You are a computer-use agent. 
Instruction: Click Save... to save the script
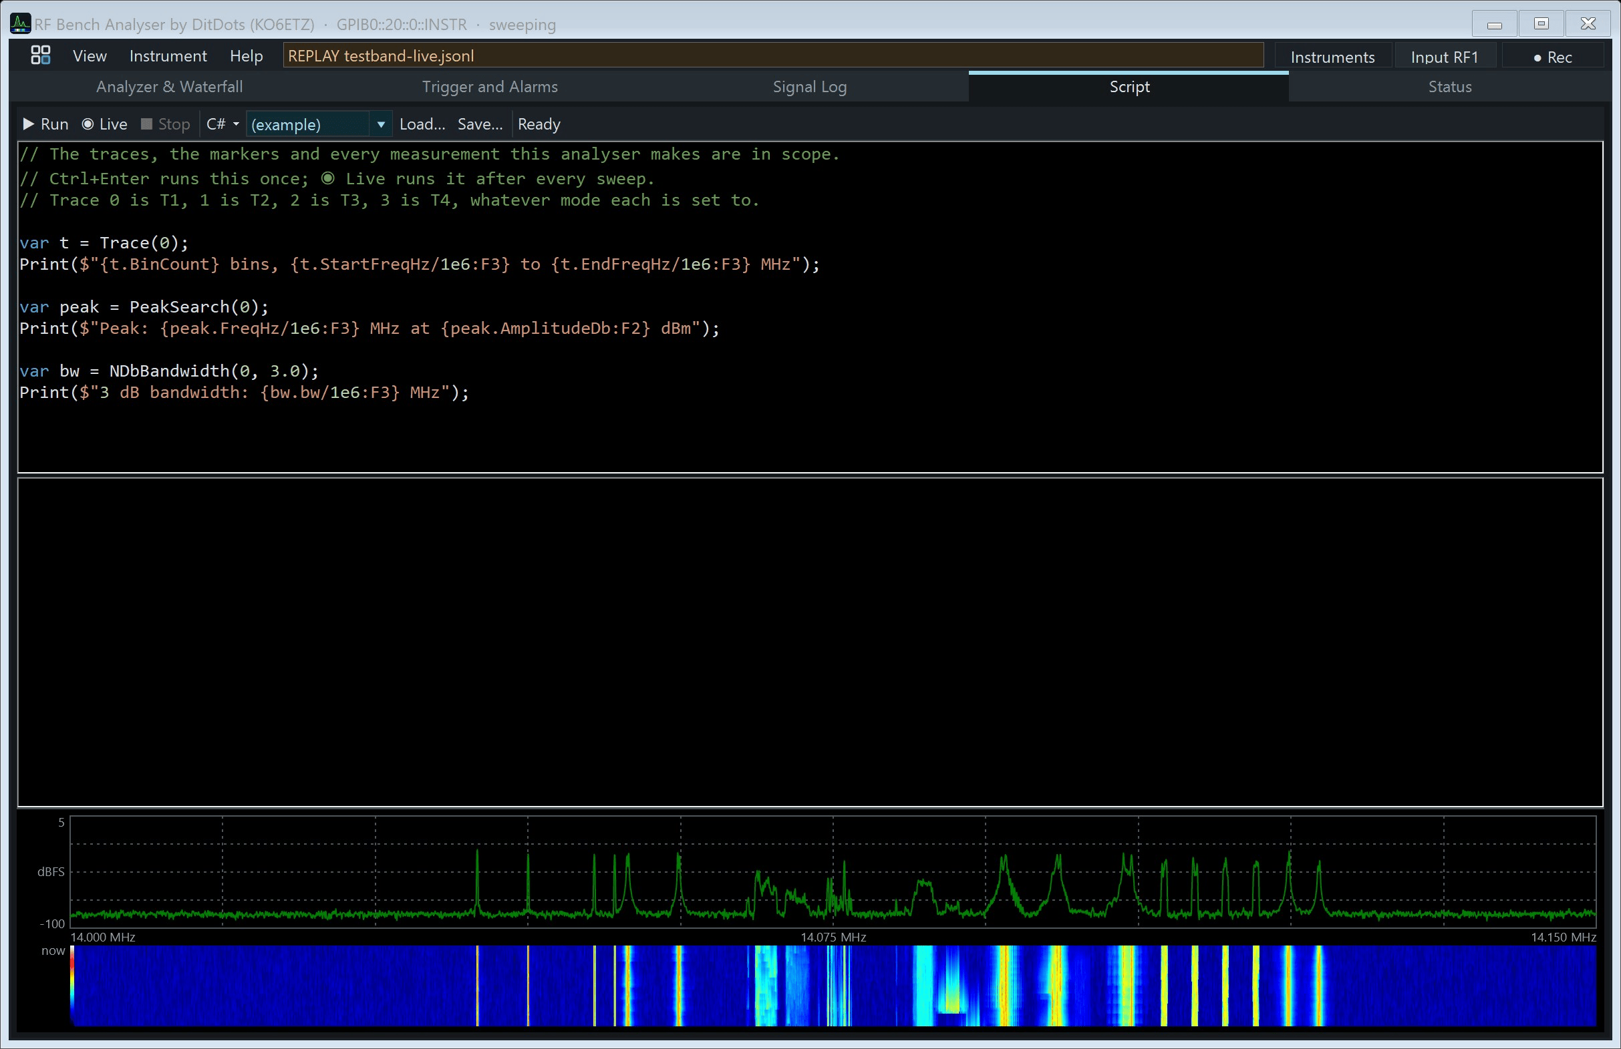coord(480,124)
